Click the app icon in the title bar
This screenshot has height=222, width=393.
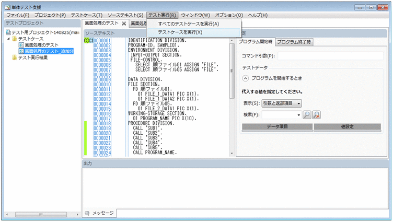click(x=7, y=7)
